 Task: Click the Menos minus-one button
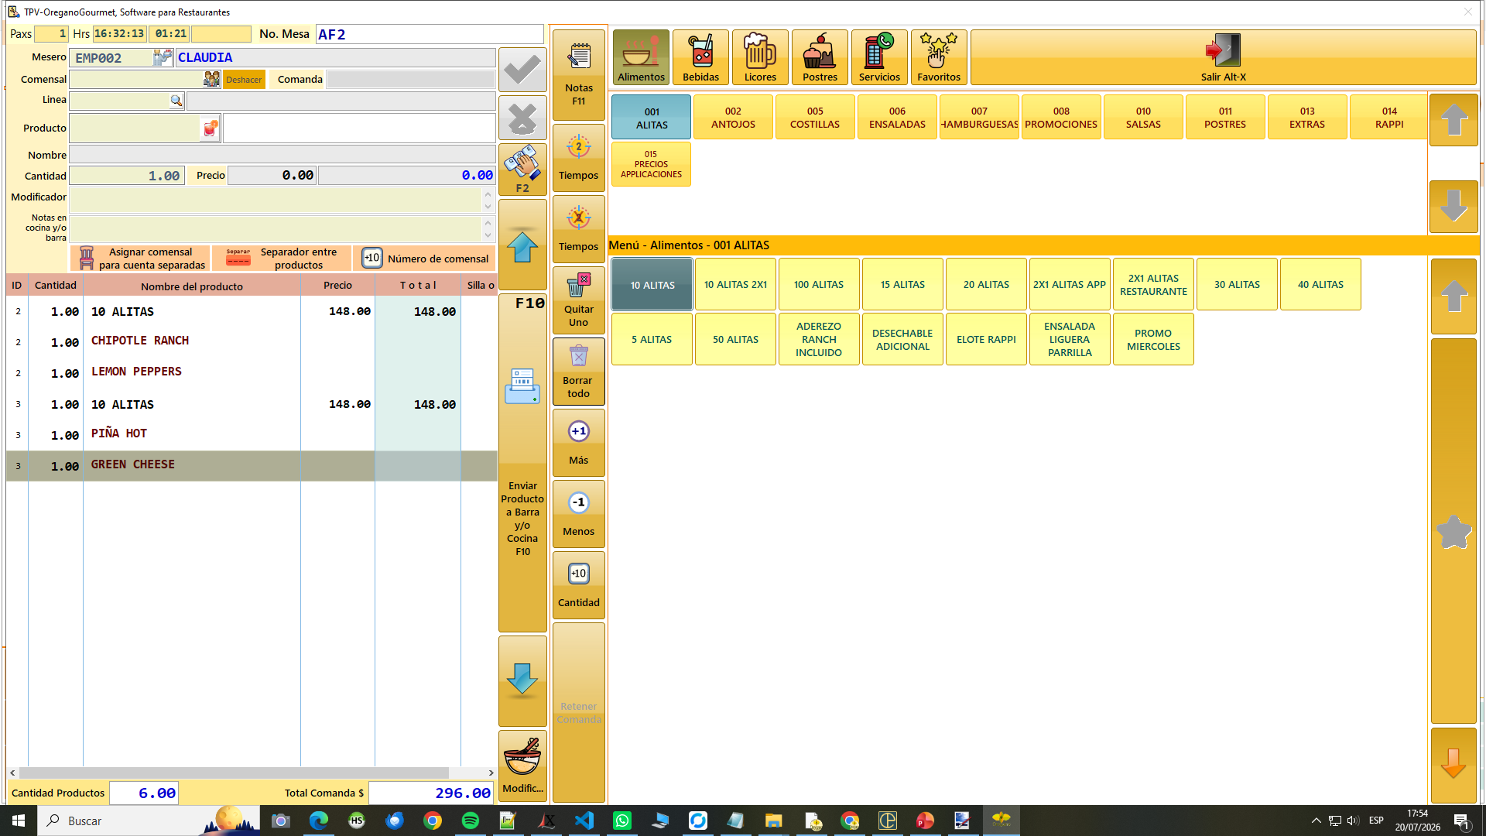[578, 514]
